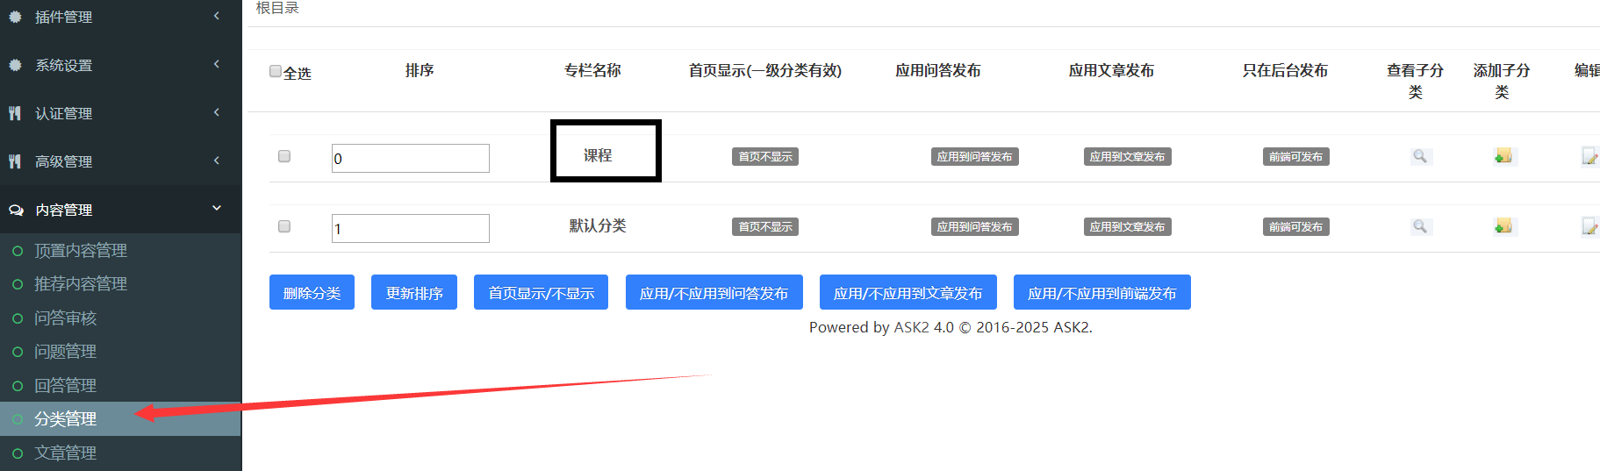Click the 更新排序 button
This screenshot has width=1600, height=471.
(413, 293)
